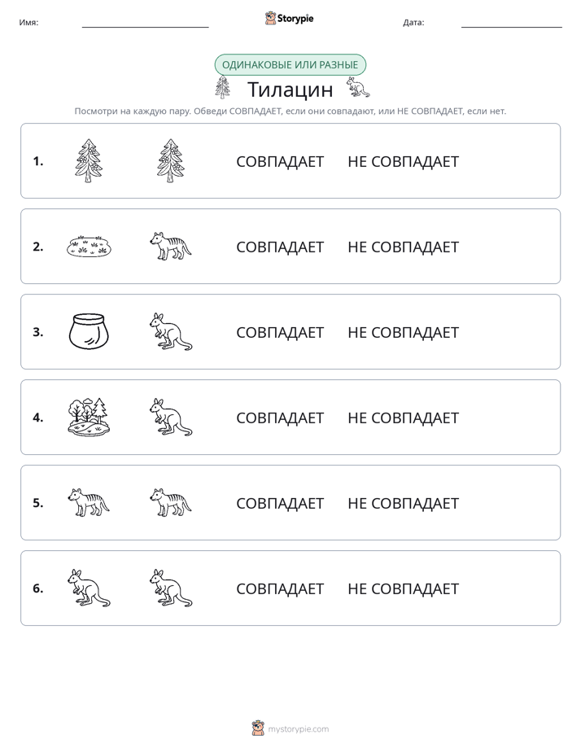Click the Имя name line field
The height and width of the screenshot is (752, 581).
click(145, 22)
